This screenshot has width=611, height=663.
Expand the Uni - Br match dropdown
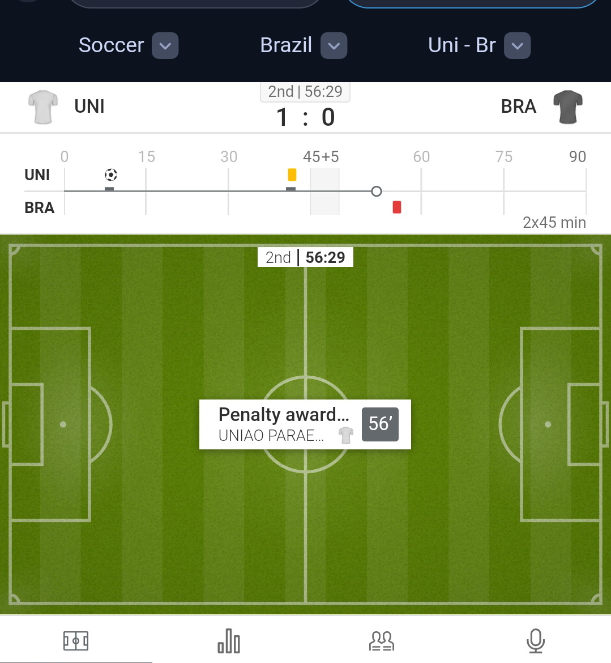click(x=518, y=46)
